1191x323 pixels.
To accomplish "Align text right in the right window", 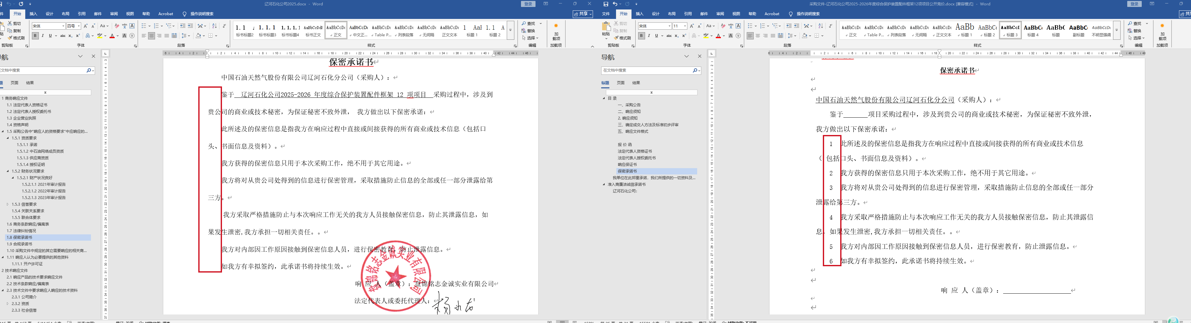I will point(765,36).
